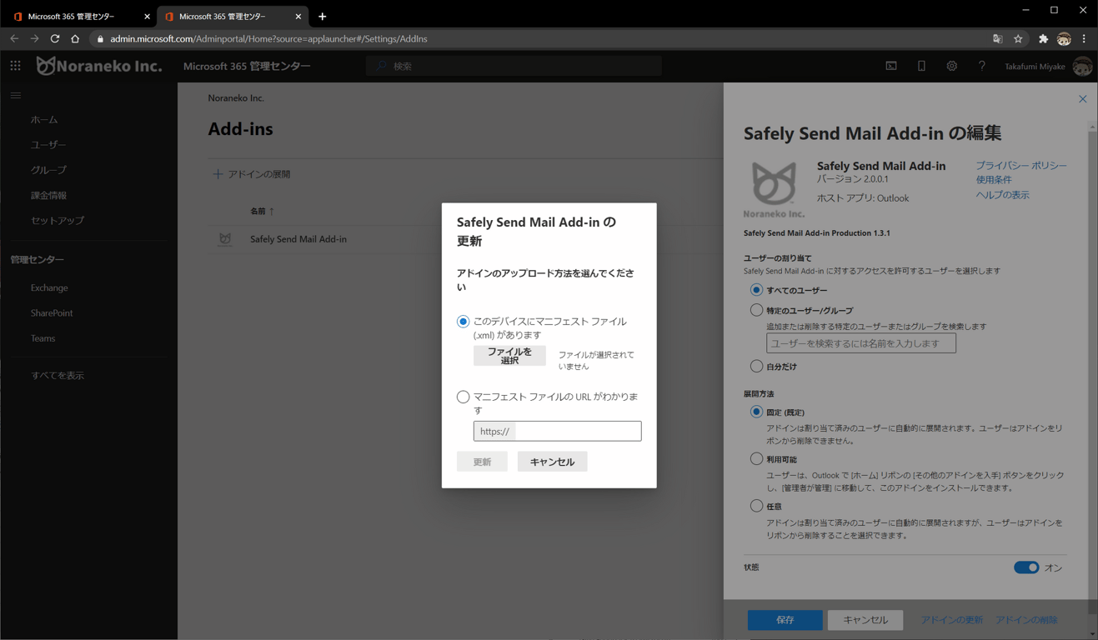Open ユーザー in the left navigation
Image resolution: width=1098 pixels, height=640 pixels.
pos(48,145)
